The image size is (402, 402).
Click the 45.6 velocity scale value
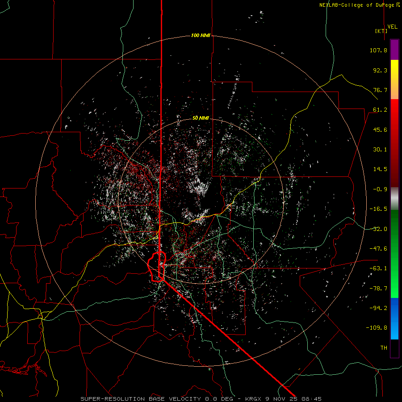click(380, 130)
